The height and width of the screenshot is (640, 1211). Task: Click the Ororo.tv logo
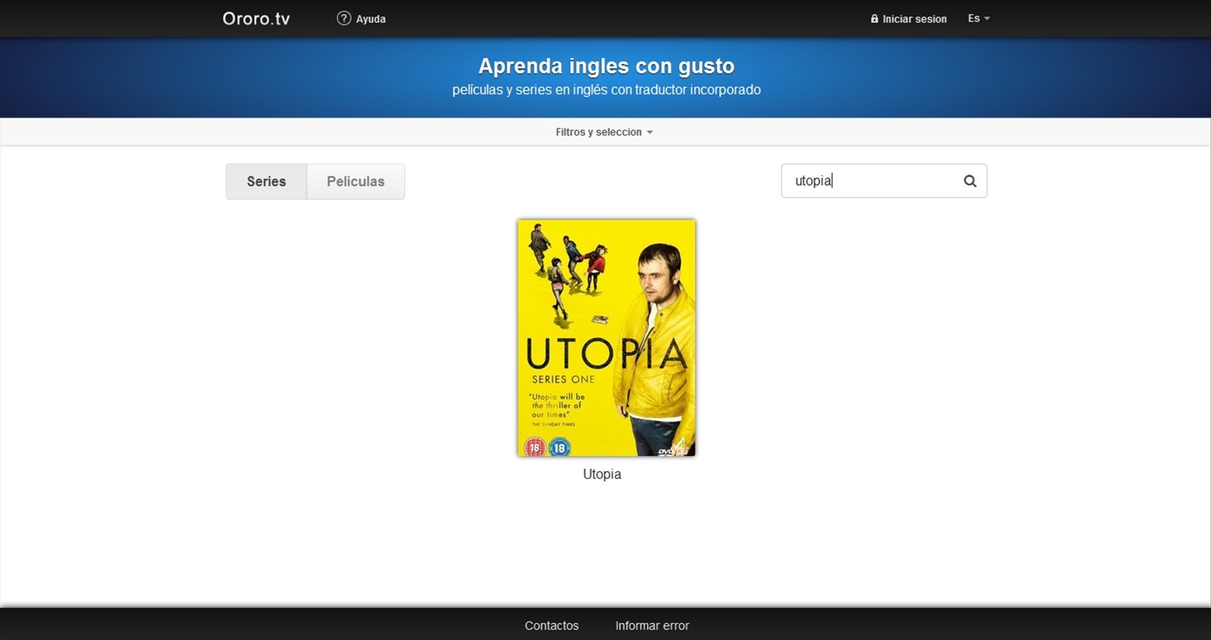pos(256,19)
